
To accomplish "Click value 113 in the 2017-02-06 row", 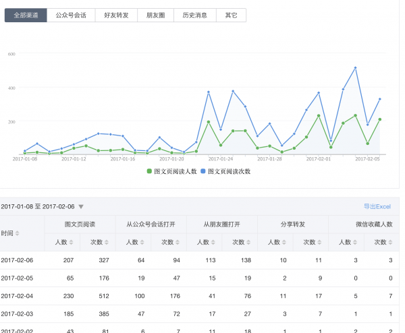I will pos(211,260).
